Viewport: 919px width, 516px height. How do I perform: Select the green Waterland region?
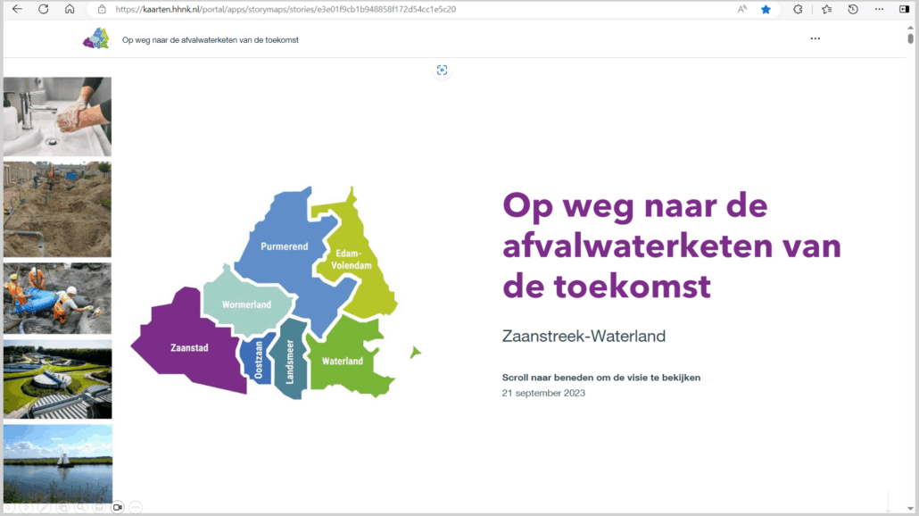[x=343, y=361]
